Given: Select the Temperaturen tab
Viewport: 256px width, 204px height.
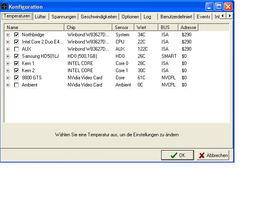Looking at the screenshot, I should [x=17, y=16].
